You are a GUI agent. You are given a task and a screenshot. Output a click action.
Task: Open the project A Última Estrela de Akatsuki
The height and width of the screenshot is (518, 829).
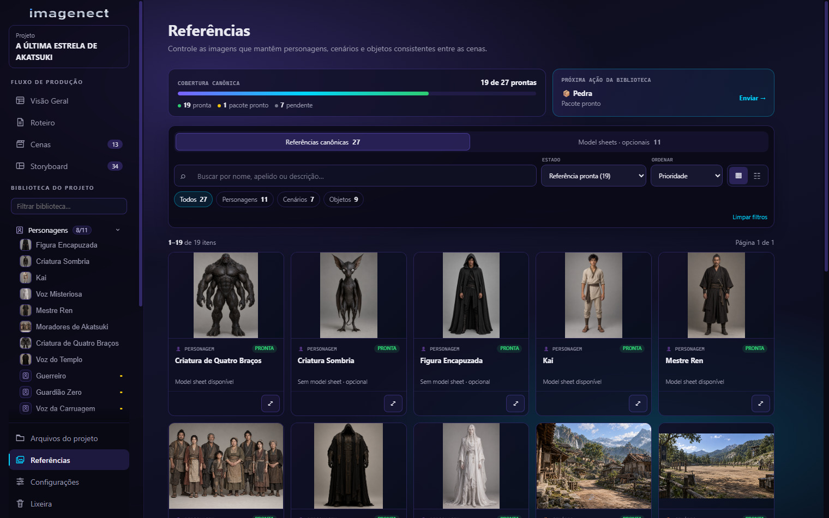[69, 46]
